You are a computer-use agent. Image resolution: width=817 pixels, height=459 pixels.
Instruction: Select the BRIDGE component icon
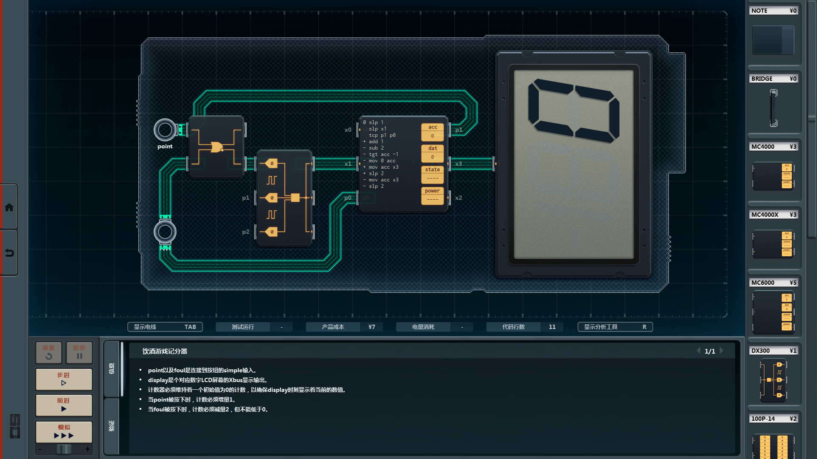(x=773, y=108)
